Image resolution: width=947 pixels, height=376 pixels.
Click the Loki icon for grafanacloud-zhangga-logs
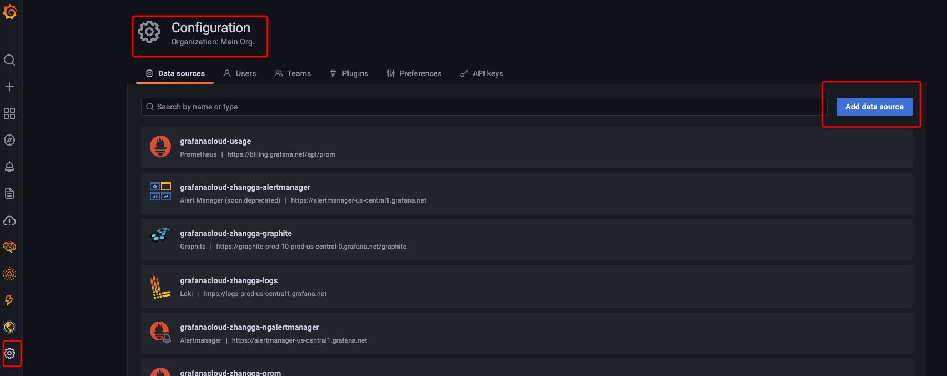[x=160, y=287]
